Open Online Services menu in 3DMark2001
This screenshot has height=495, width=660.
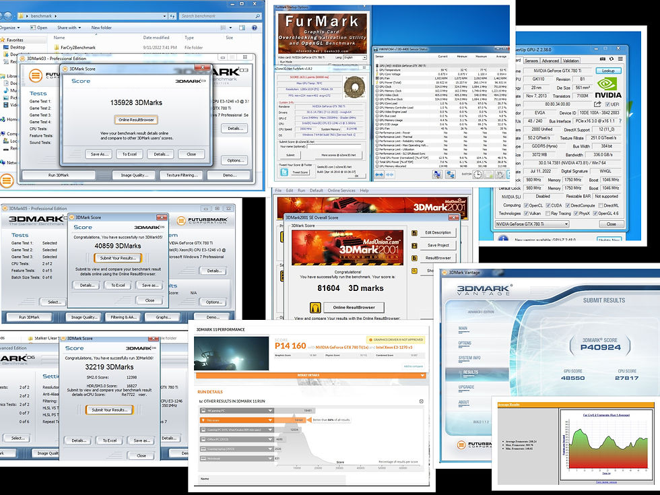pyautogui.click(x=341, y=191)
